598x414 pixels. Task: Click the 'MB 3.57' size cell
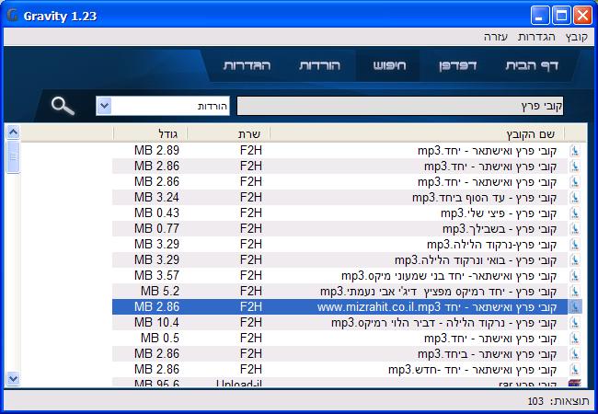pos(156,276)
